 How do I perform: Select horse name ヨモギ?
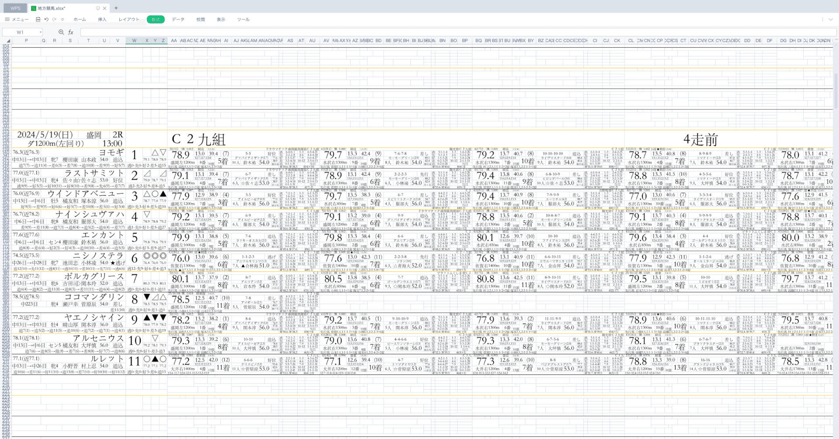point(112,152)
